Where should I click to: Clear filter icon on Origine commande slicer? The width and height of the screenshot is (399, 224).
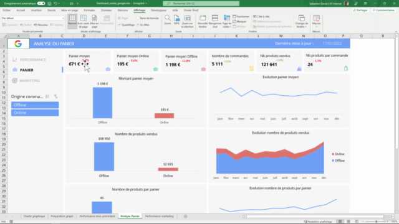coord(55,96)
